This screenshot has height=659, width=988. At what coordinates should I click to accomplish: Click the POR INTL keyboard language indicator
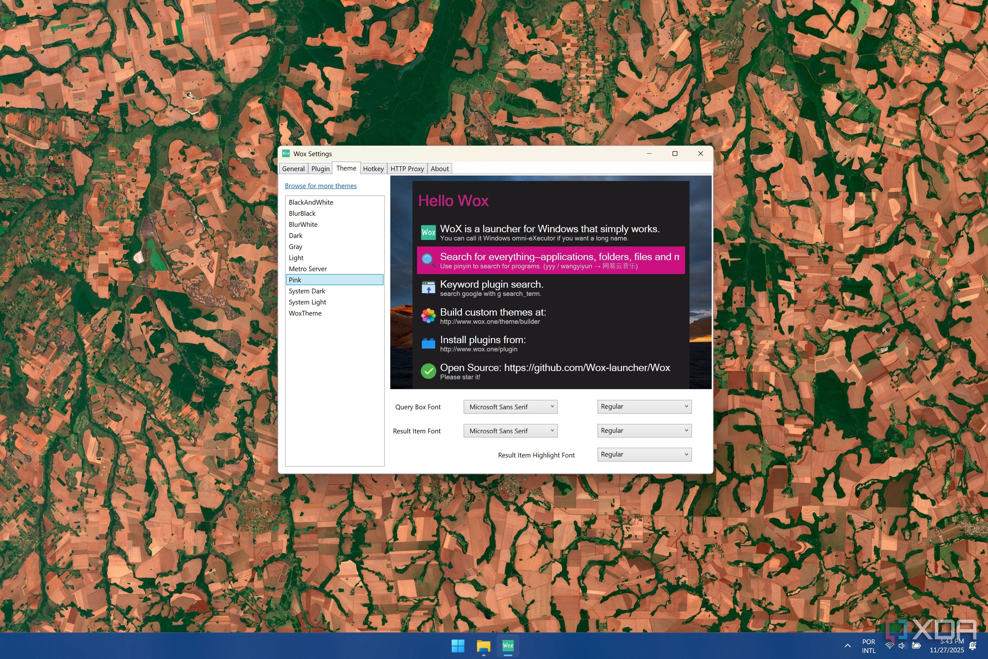click(868, 646)
